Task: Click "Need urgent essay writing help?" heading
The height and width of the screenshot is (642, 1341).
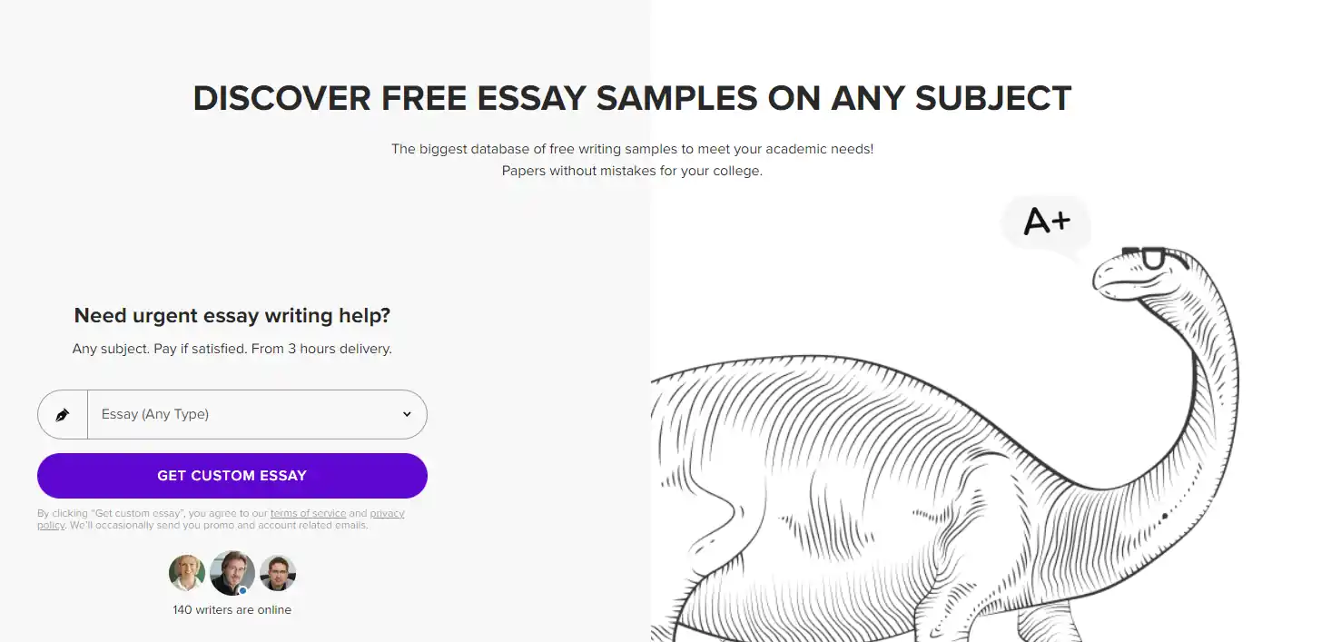Action: 232,315
